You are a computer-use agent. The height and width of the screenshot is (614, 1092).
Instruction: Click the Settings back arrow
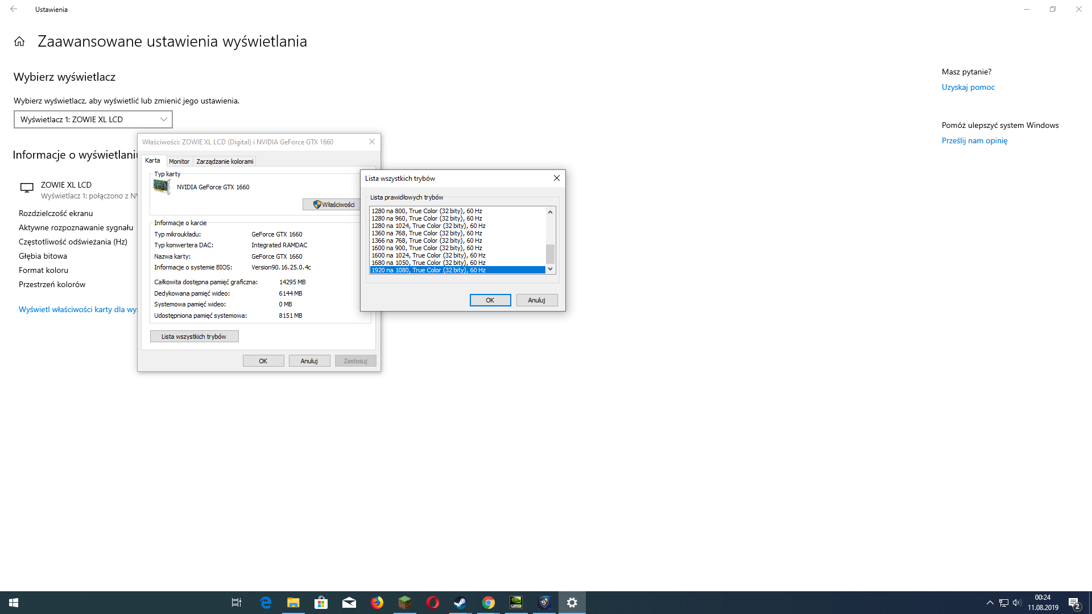14,9
